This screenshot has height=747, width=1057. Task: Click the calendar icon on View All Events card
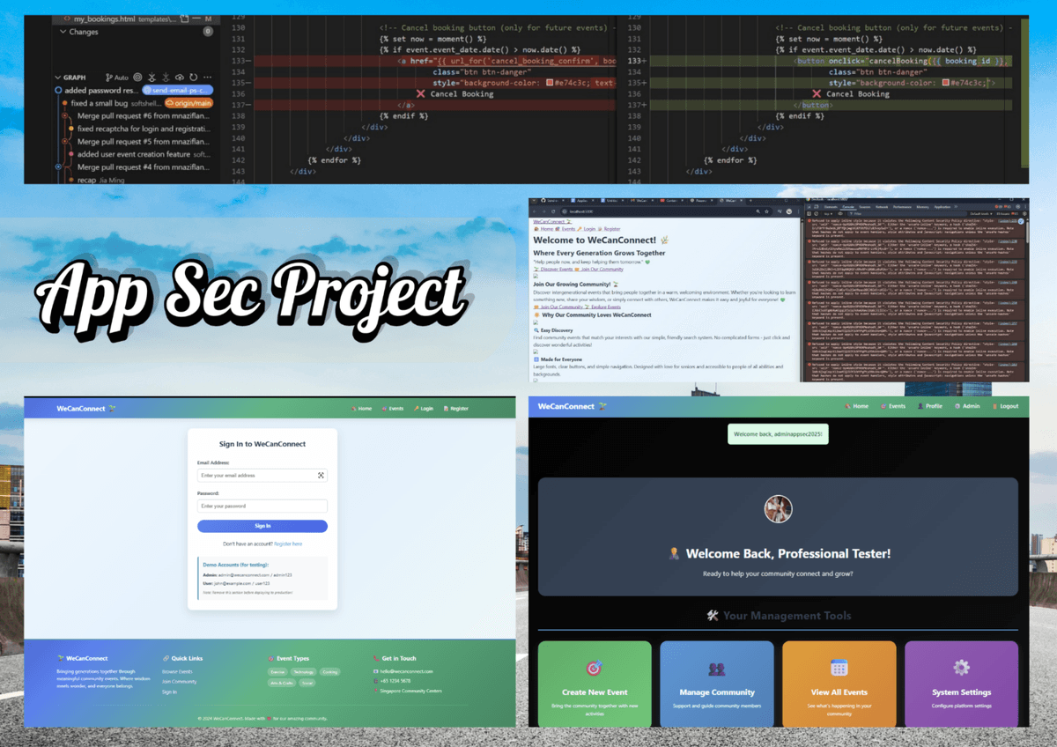click(839, 667)
